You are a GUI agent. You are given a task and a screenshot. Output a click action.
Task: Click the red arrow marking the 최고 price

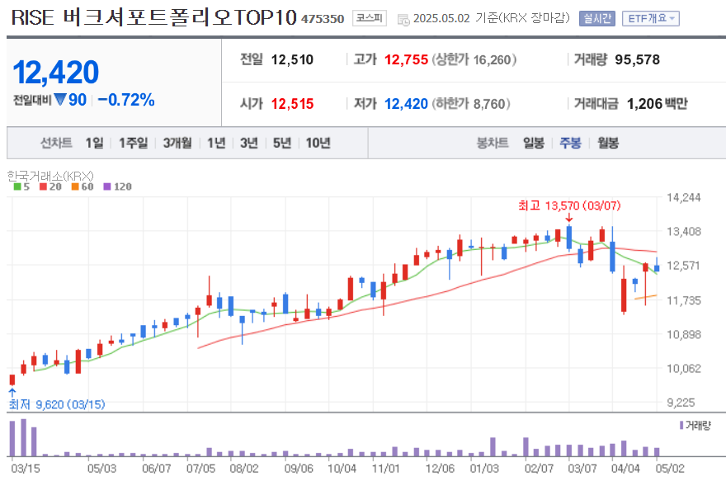(569, 218)
